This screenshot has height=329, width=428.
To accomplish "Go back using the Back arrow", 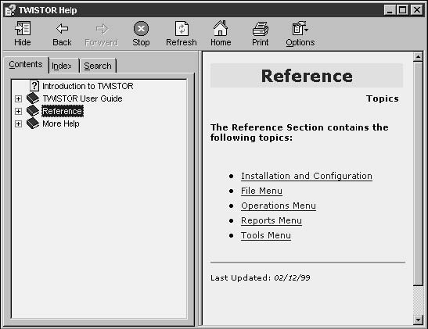I will pyautogui.click(x=62, y=29).
